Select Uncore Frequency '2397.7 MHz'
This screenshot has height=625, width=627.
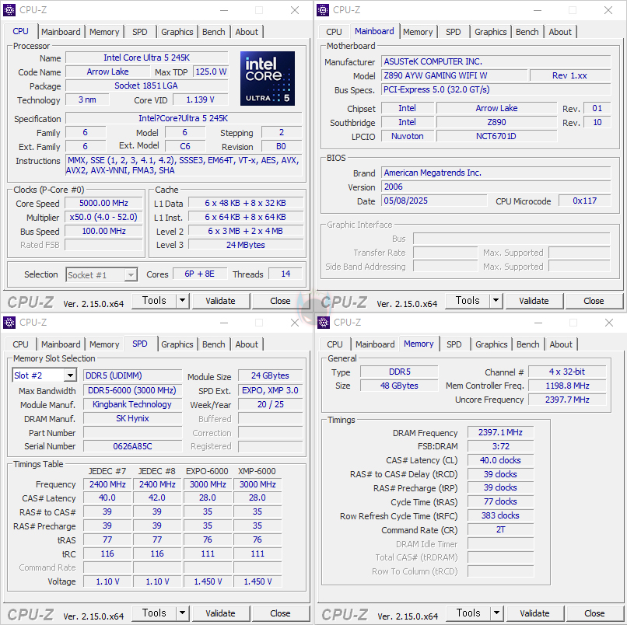(x=567, y=400)
